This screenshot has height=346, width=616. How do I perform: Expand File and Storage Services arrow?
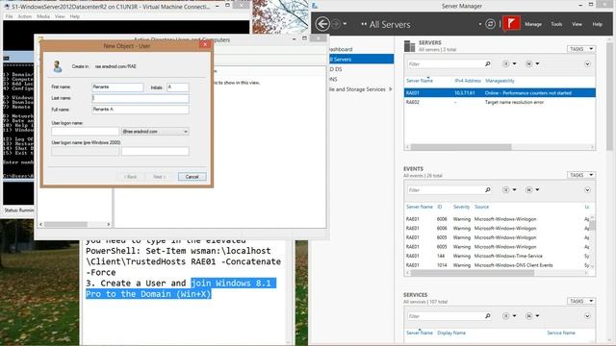390,89
